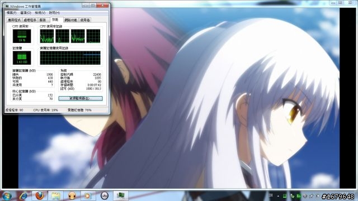Open the 選項(O) menu
Image resolution: width=358 pixels, height=201 pixels.
pyautogui.click(x=26, y=13)
